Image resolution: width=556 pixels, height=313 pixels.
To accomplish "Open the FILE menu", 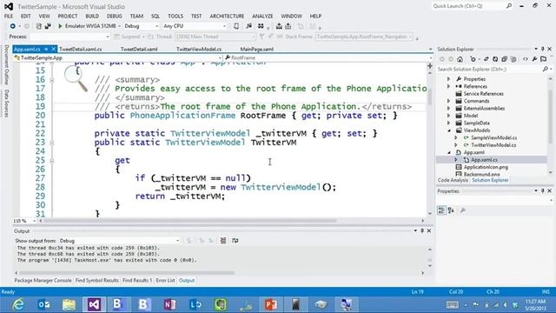I will coord(9,16).
